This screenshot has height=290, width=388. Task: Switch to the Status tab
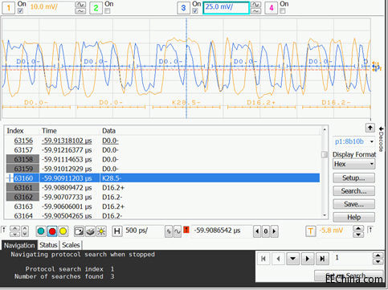coord(48,245)
